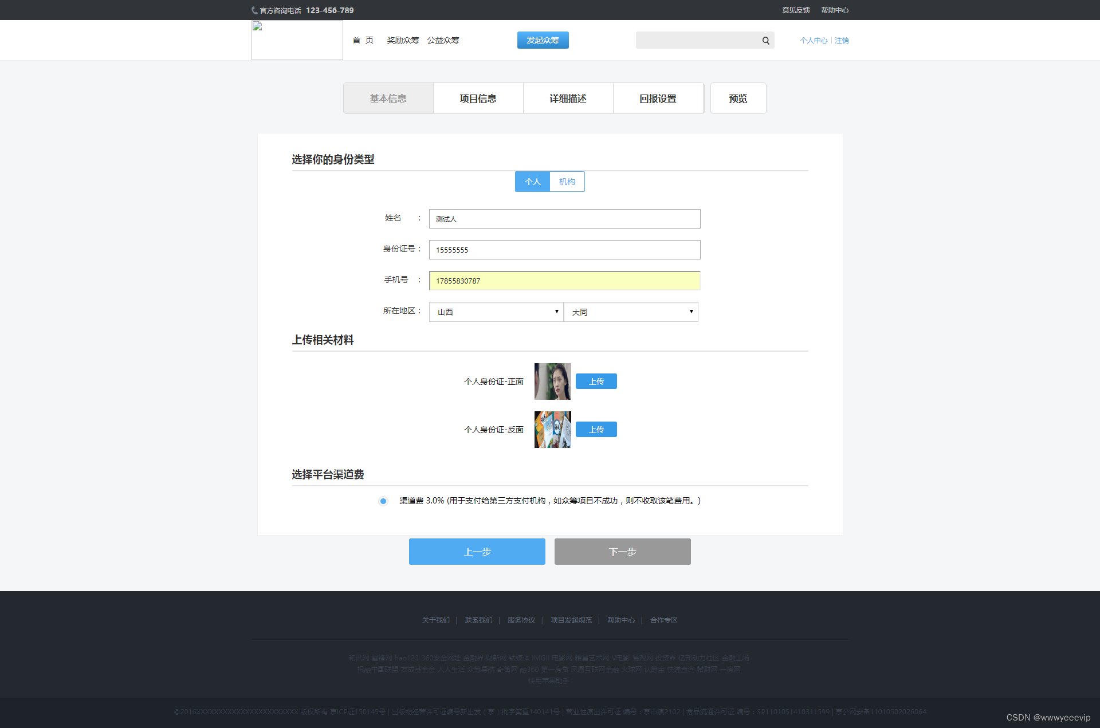This screenshot has height=728, width=1100.
Task: Select the 渠道费 3.0% radio button
Action: pyautogui.click(x=383, y=501)
